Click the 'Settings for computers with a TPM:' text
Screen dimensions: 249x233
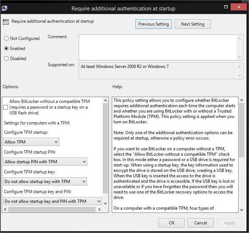37,123
